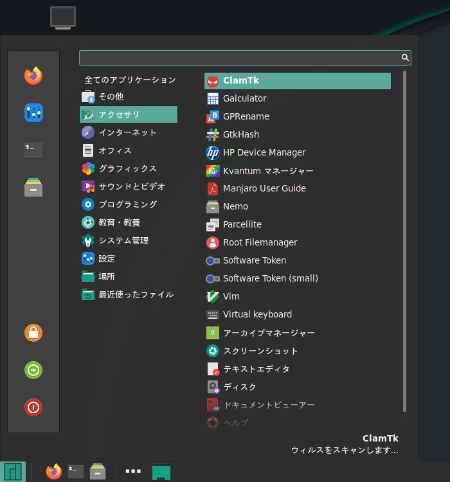
Task: Launch HP Device Manager
Action: 298,153
